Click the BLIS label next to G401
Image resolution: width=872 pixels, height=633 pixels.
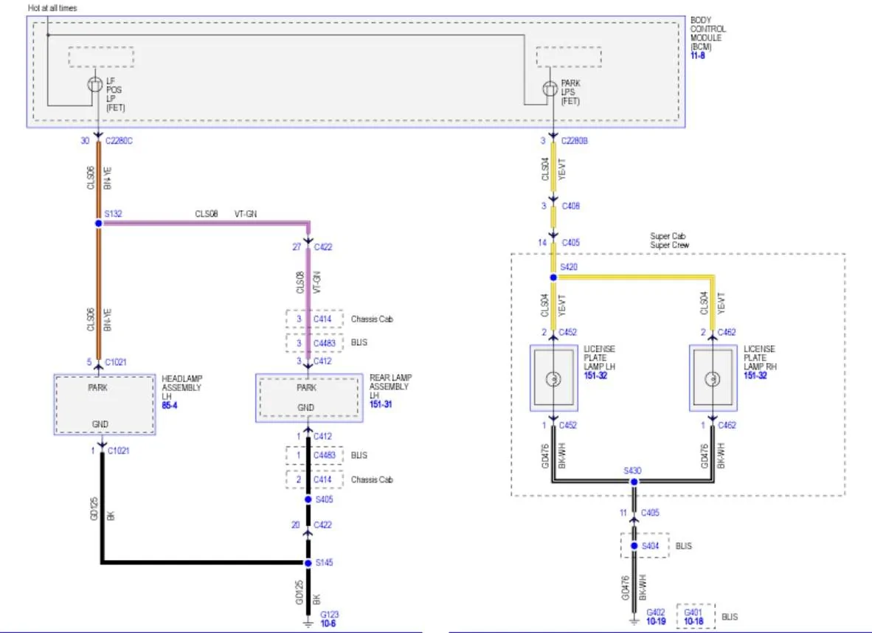[x=730, y=617]
